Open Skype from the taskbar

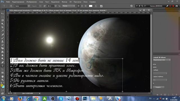tap(61, 98)
